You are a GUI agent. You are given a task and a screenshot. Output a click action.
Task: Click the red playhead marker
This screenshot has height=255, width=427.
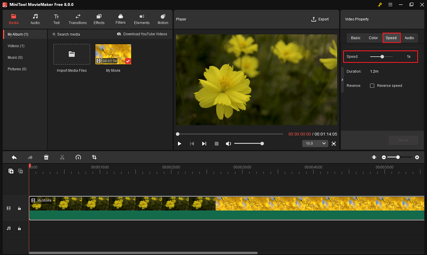click(30, 166)
